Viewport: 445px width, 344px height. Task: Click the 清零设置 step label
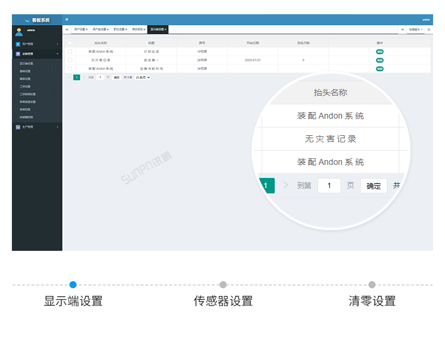[x=372, y=301]
